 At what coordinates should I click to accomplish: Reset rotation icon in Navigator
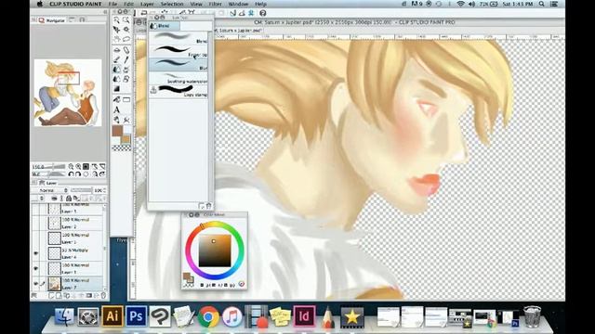point(86,174)
